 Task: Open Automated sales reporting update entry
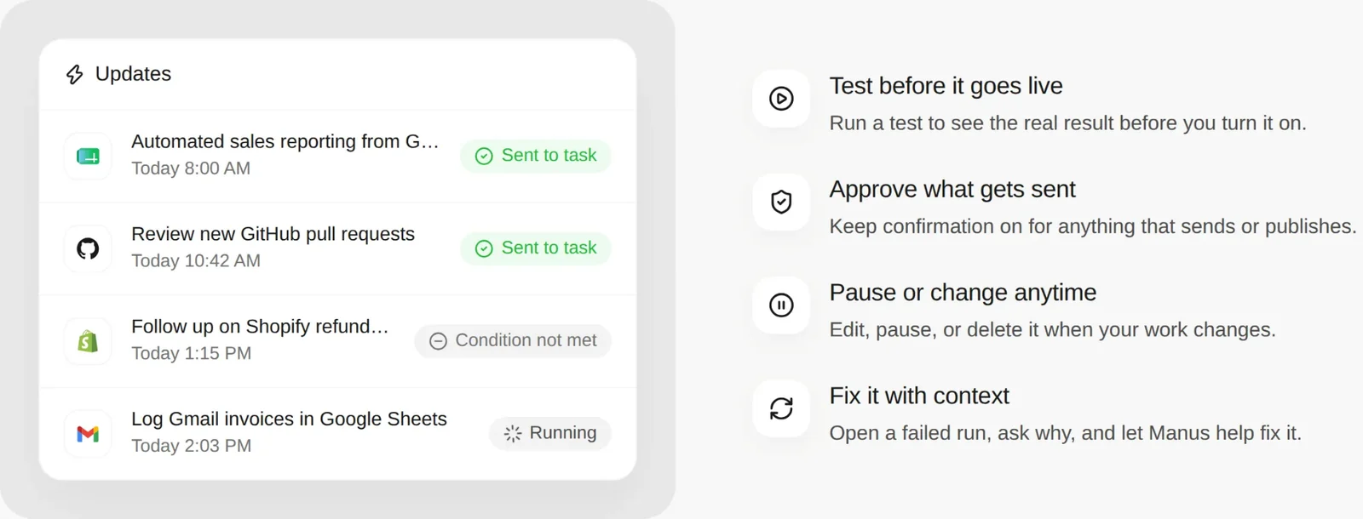(337, 156)
